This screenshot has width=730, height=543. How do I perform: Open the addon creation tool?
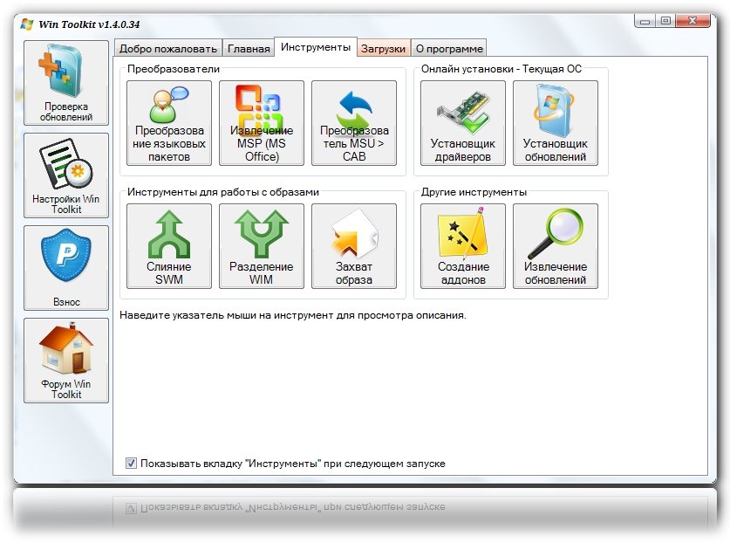(463, 246)
